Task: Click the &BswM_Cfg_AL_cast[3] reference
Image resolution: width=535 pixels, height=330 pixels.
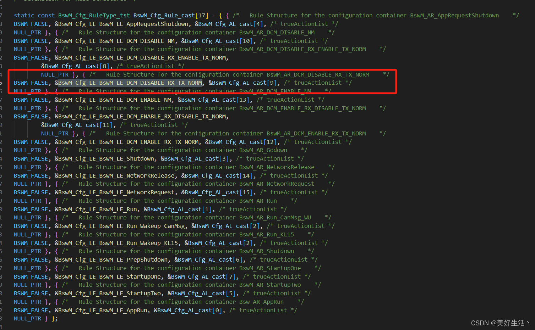Action: point(195,158)
